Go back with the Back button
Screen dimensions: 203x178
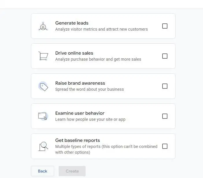coord(43,171)
